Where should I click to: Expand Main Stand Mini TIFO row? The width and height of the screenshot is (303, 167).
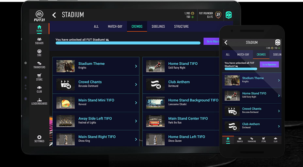pyautogui.click(x=96, y=102)
